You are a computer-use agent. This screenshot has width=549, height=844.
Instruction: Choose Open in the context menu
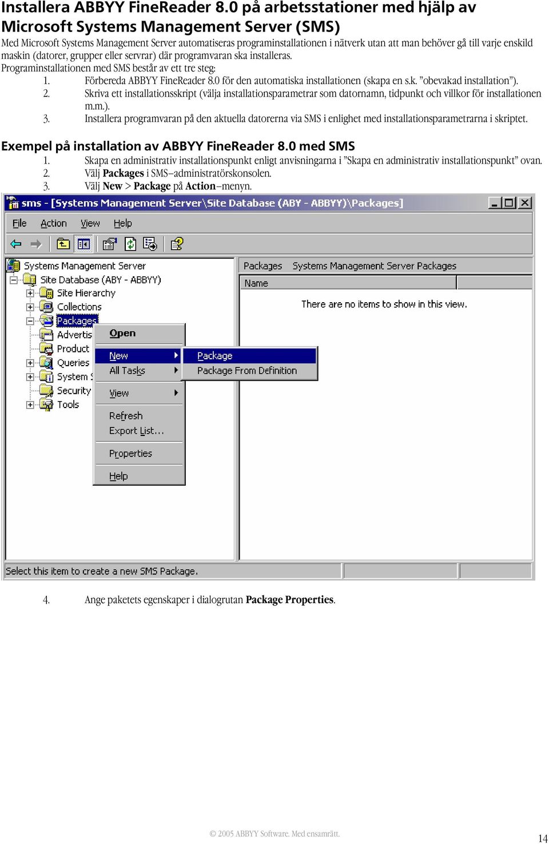(139, 333)
